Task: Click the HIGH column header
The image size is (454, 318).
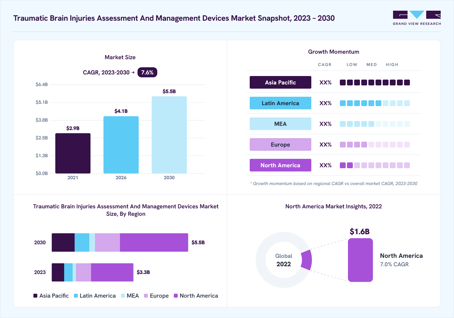Action: (x=392, y=65)
